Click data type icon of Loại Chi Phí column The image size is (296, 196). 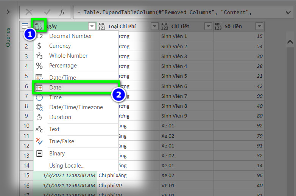pos(102,26)
